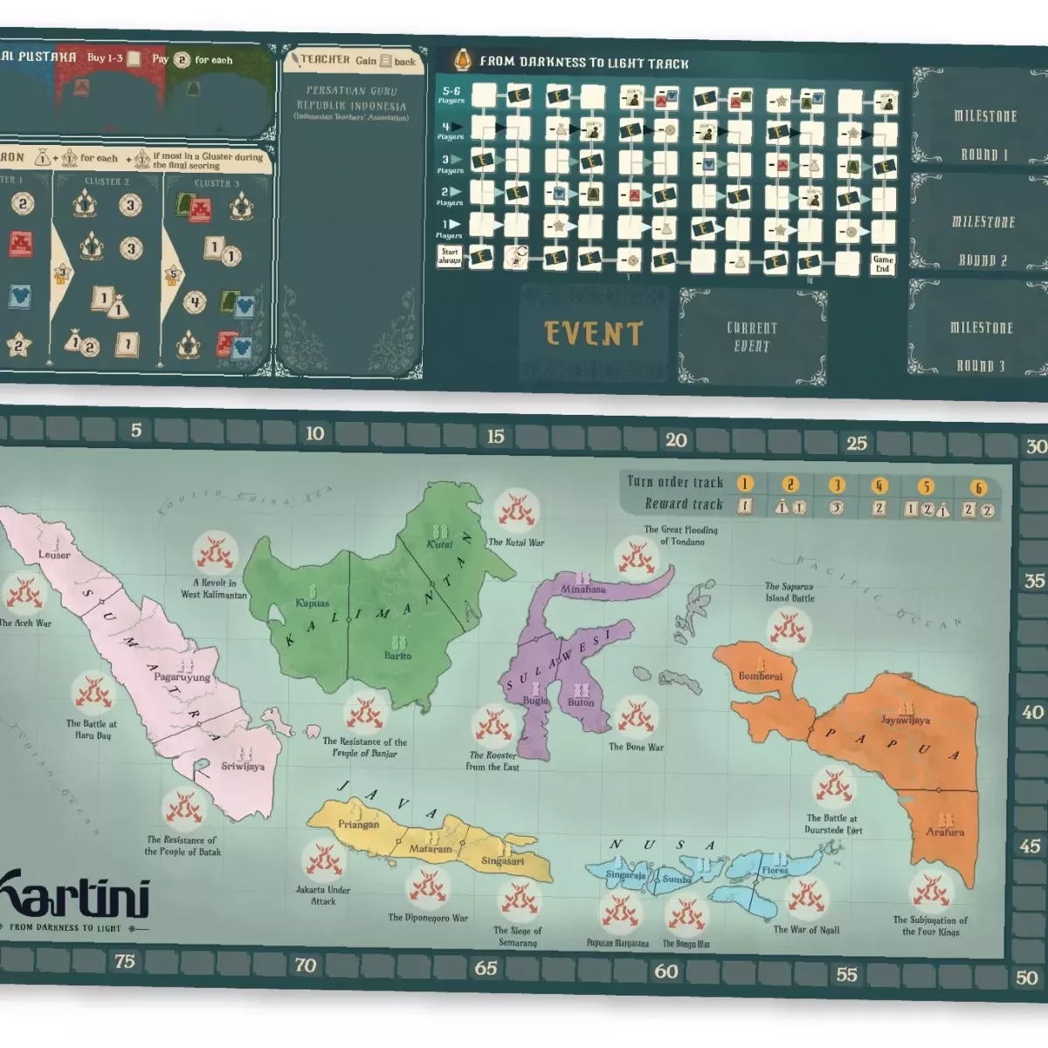
Task: Click the Start always track space
Action: tap(449, 256)
